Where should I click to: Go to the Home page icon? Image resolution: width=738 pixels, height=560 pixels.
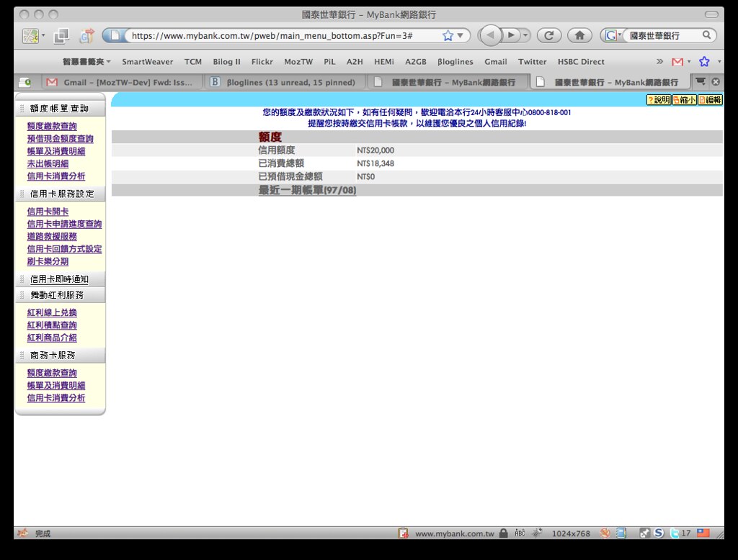click(579, 35)
